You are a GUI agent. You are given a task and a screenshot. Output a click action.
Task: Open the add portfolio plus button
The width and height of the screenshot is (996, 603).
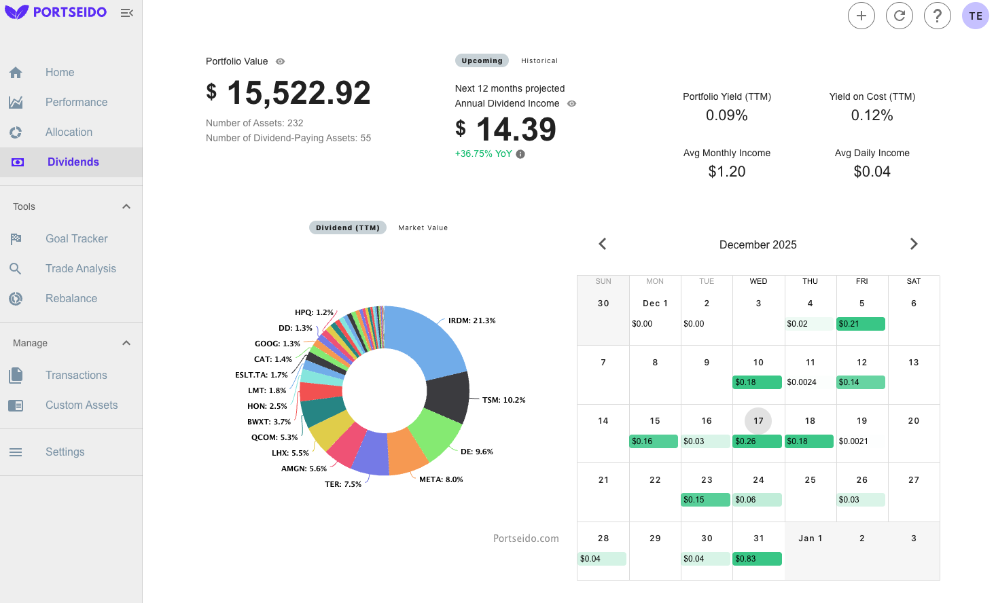[861, 16]
